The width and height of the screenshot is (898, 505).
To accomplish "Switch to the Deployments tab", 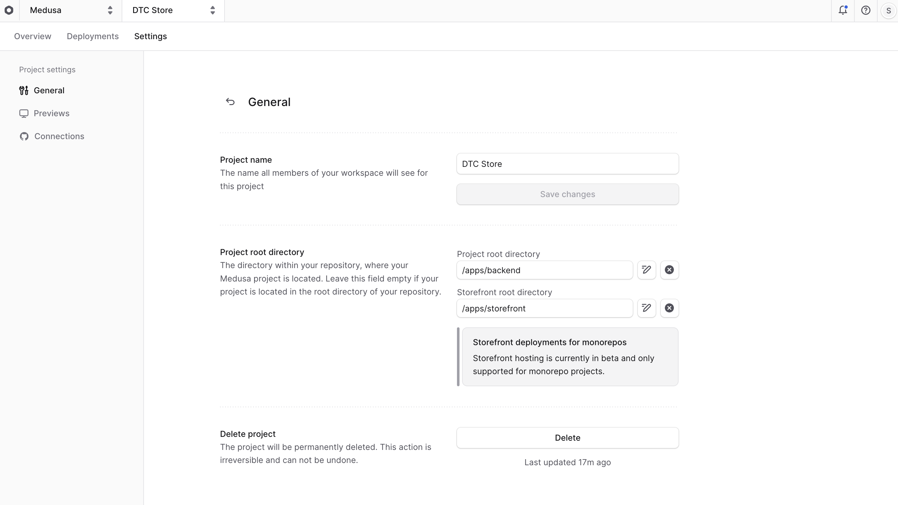I will point(93,36).
